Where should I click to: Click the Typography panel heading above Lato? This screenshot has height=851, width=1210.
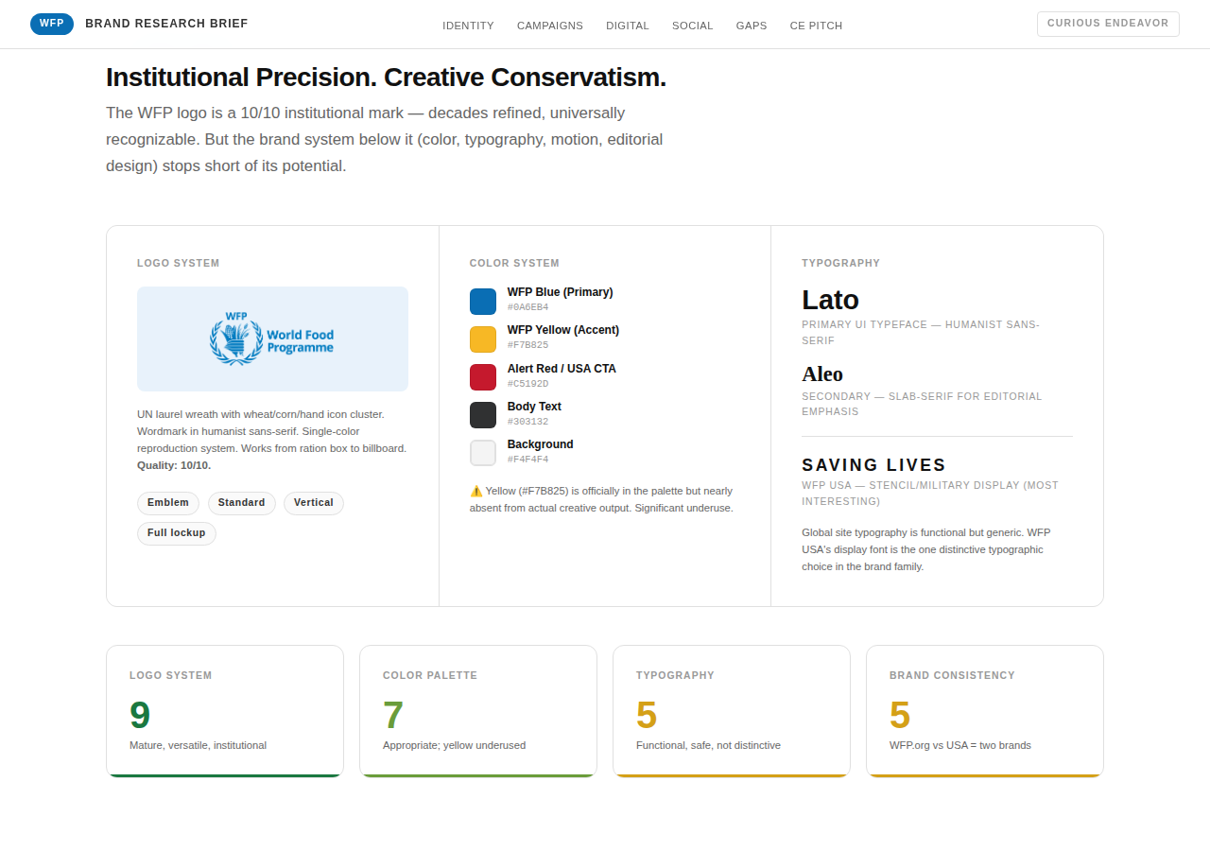coord(840,264)
